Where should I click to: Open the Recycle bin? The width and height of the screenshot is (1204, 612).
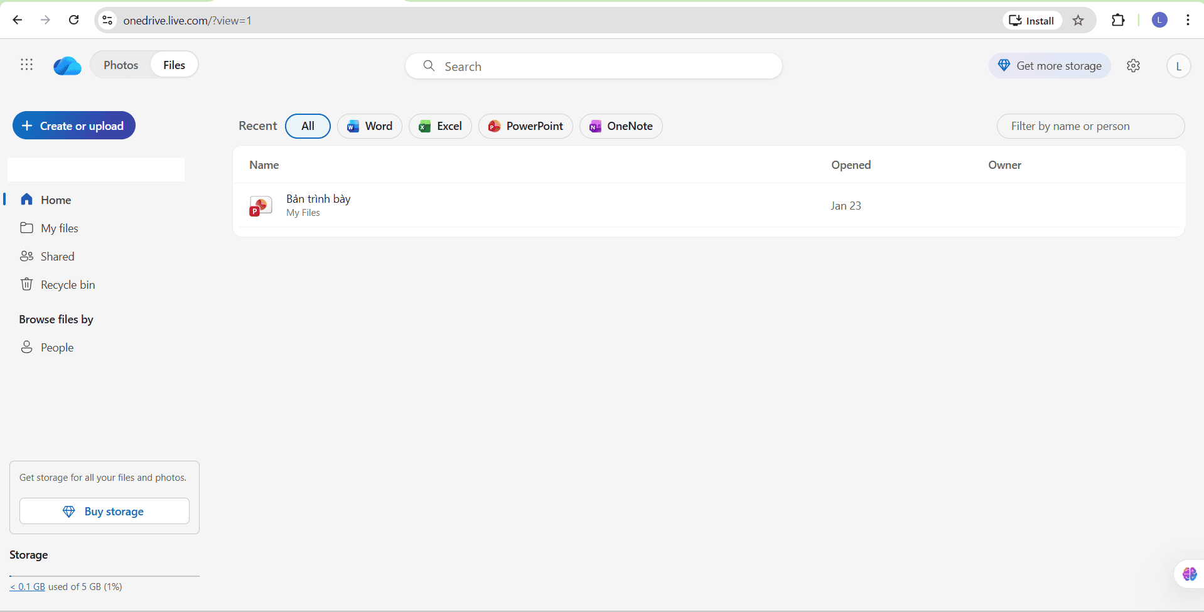click(x=67, y=284)
